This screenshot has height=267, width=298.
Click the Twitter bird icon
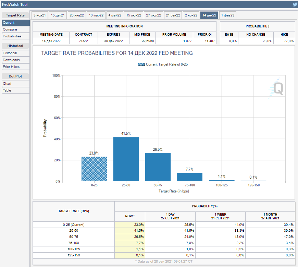(x=295, y=4)
